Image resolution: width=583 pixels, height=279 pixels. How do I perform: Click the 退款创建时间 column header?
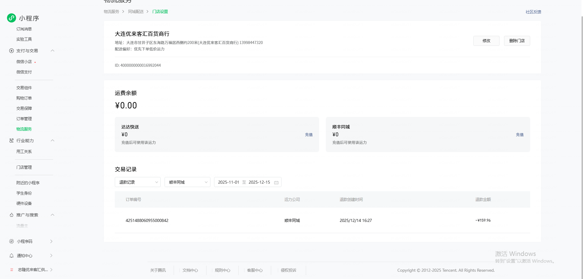[x=351, y=199]
